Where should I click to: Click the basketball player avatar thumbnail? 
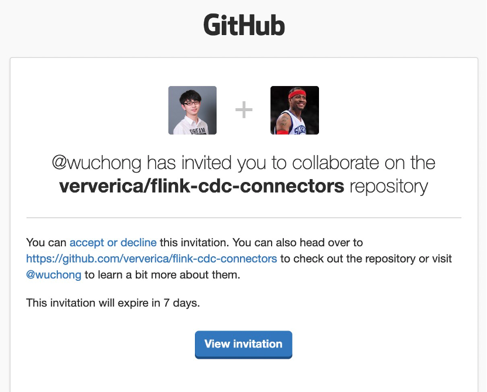coord(294,110)
